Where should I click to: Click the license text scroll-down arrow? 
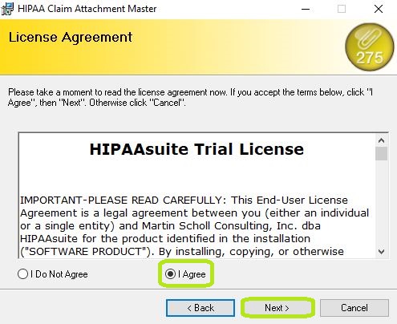[x=381, y=251]
